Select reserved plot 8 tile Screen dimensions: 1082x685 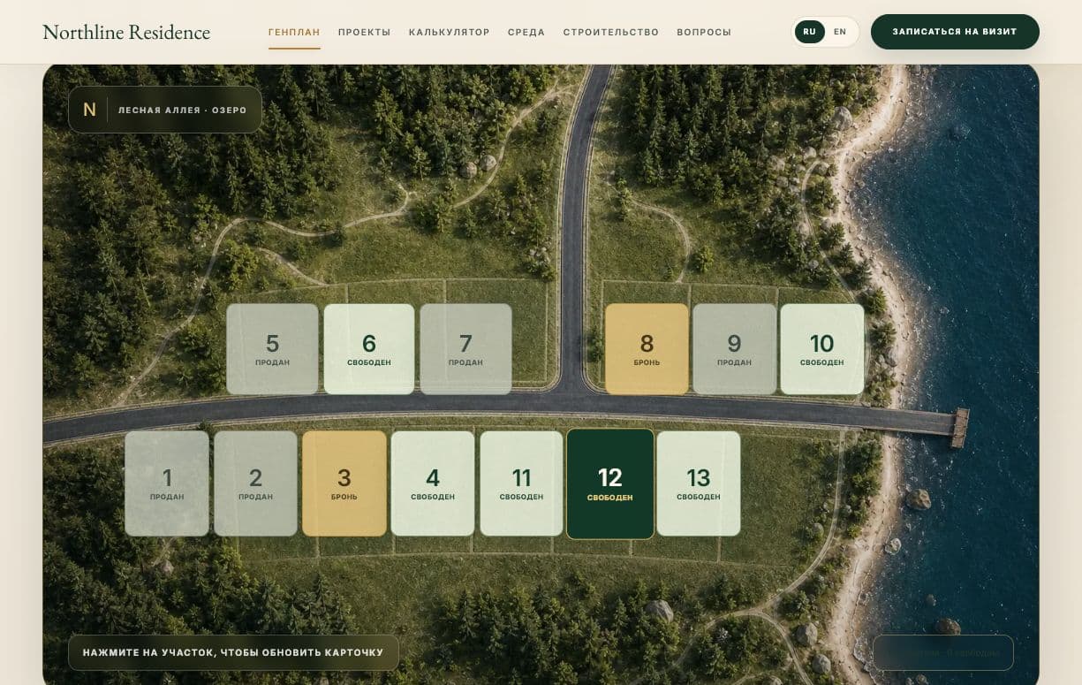[647, 349]
